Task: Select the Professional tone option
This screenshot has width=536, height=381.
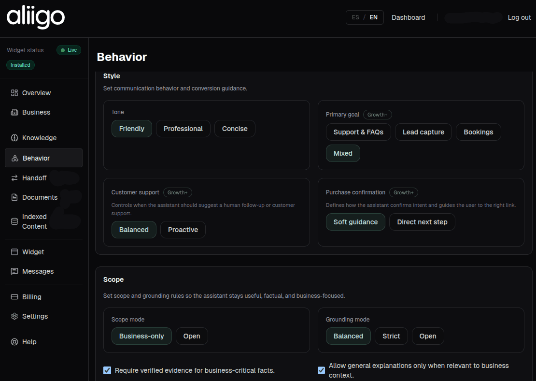Action: [183, 129]
